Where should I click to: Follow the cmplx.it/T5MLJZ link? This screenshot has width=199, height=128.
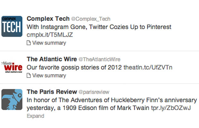tap(50, 35)
